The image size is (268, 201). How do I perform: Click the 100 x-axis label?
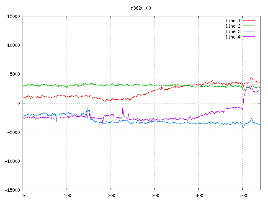67,196
